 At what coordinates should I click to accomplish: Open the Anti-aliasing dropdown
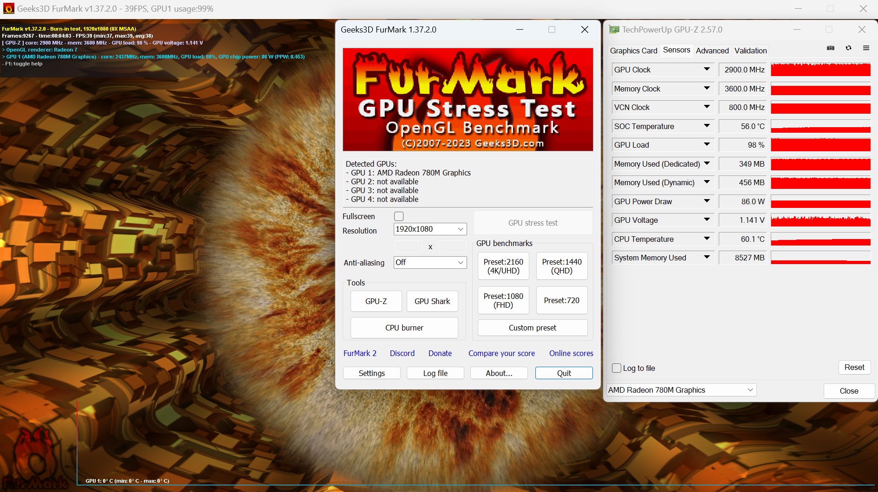click(430, 262)
